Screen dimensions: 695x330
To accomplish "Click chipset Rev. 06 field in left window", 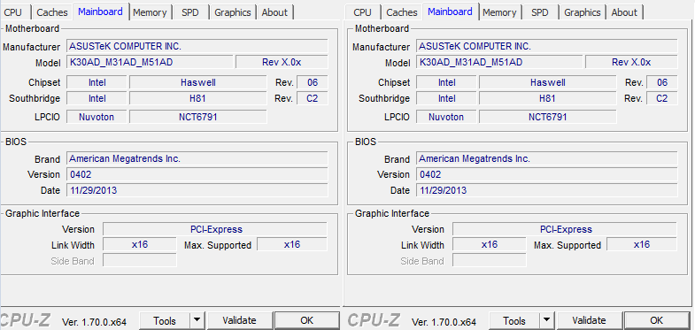I will click(312, 82).
